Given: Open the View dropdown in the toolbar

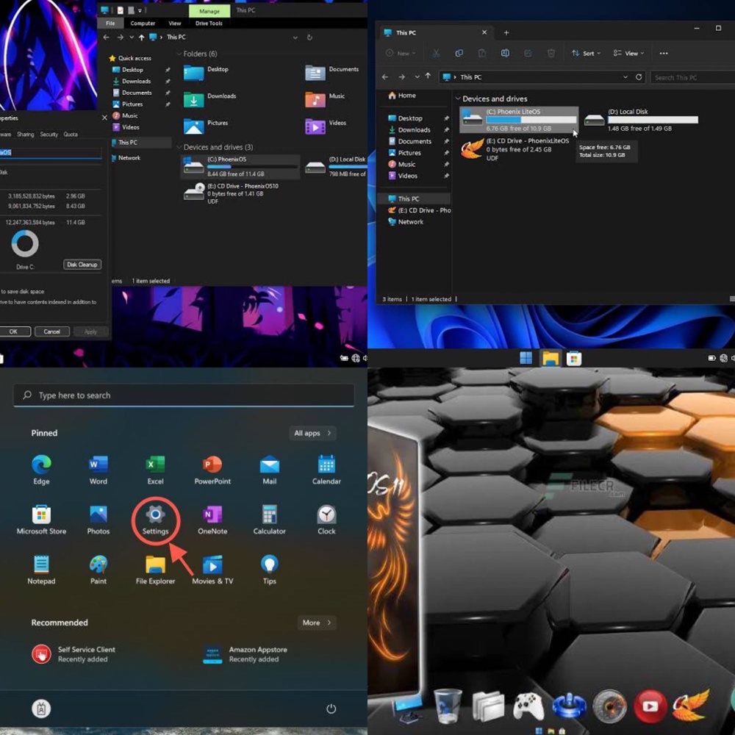Looking at the screenshot, I should tap(629, 54).
